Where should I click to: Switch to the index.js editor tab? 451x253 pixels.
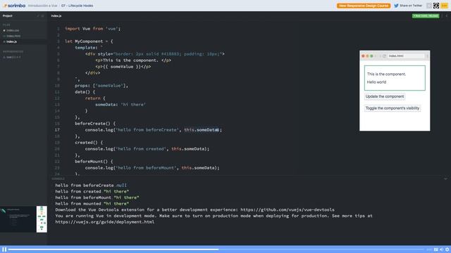[x=56, y=16]
